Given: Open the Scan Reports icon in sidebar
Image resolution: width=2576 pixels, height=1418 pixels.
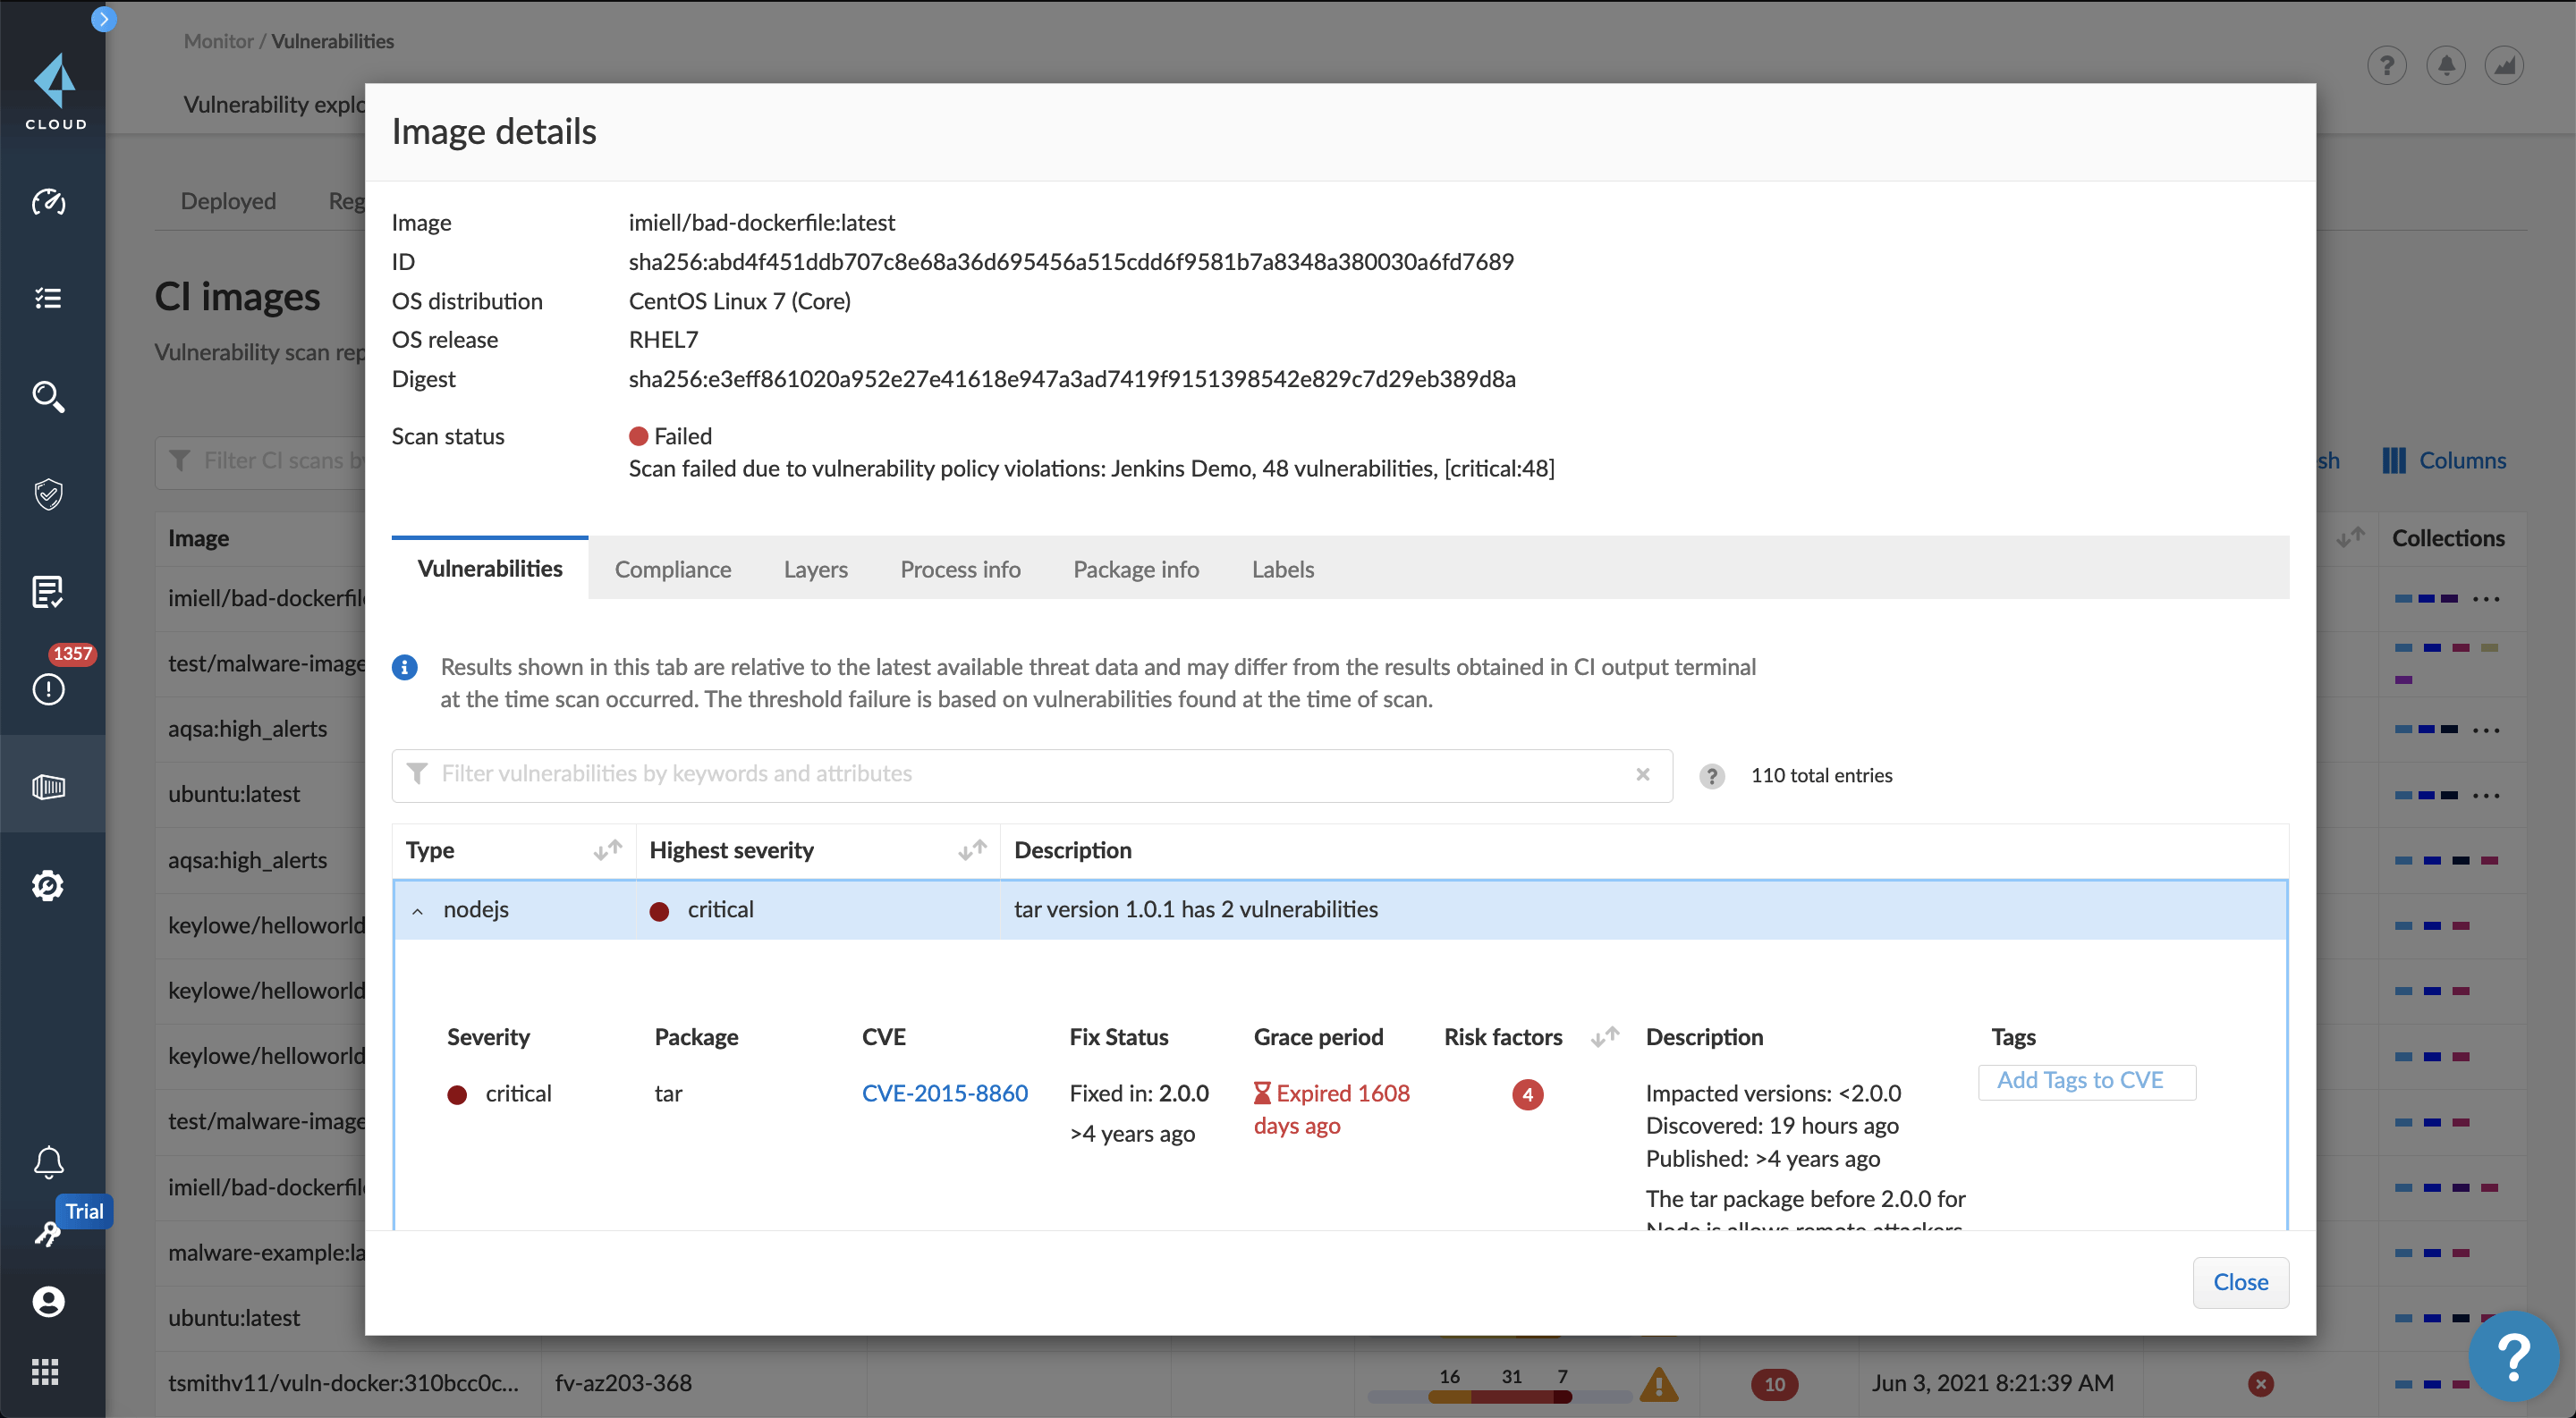Looking at the screenshot, I should click(47, 592).
